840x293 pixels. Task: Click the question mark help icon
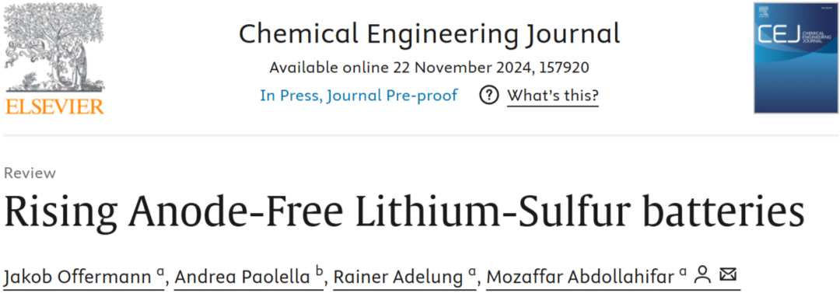488,96
